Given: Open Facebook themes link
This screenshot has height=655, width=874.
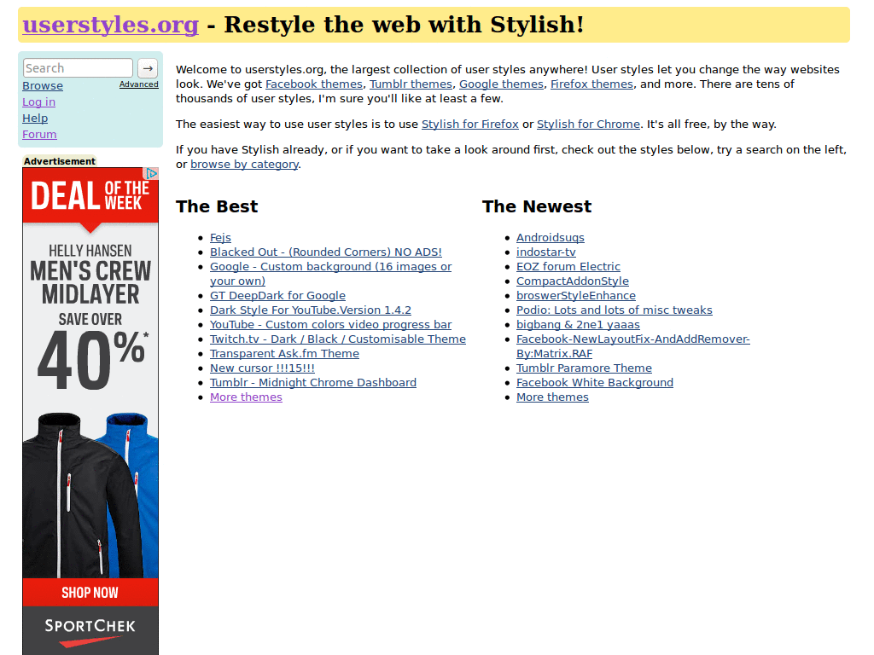Looking at the screenshot, I should tap(314, 84).
